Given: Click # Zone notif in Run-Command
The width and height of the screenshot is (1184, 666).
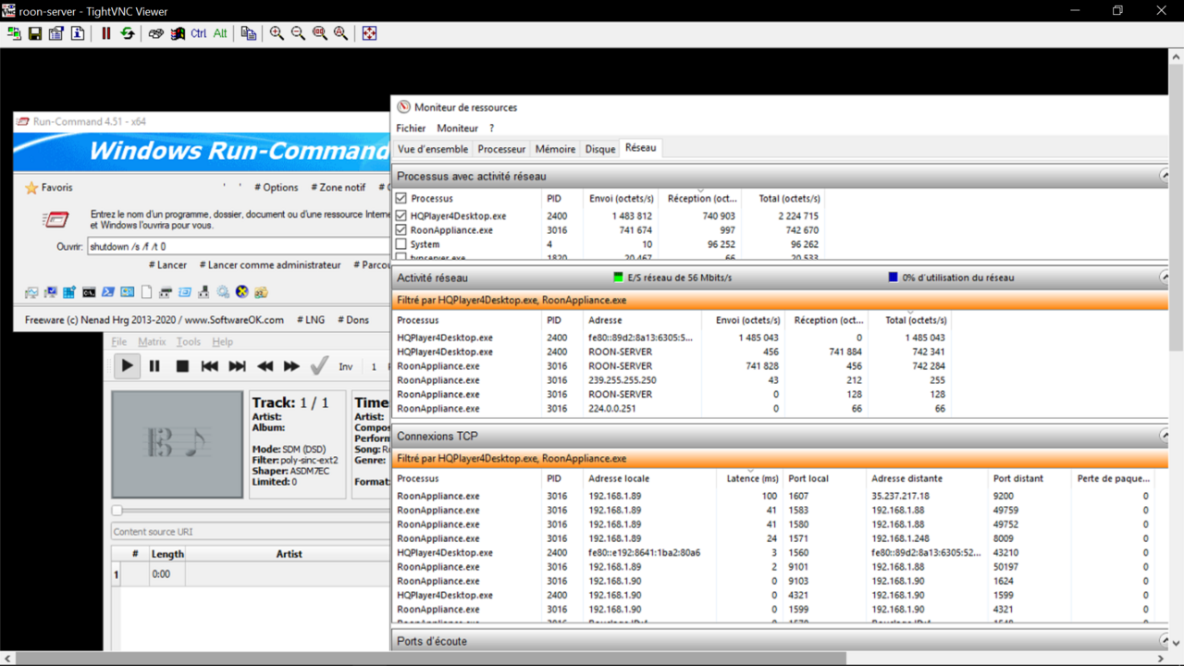Looking at the screenshot, I should tap(339, 188).
